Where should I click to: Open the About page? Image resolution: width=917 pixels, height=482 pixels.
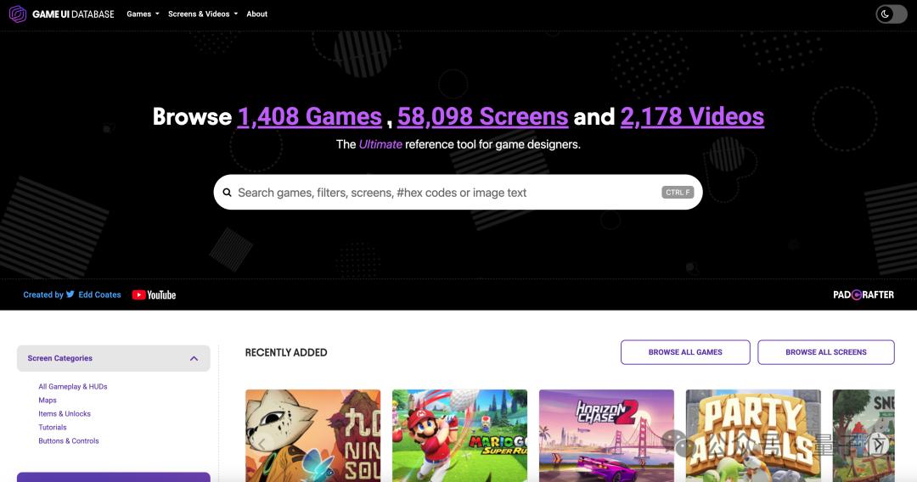click(256, 14)
